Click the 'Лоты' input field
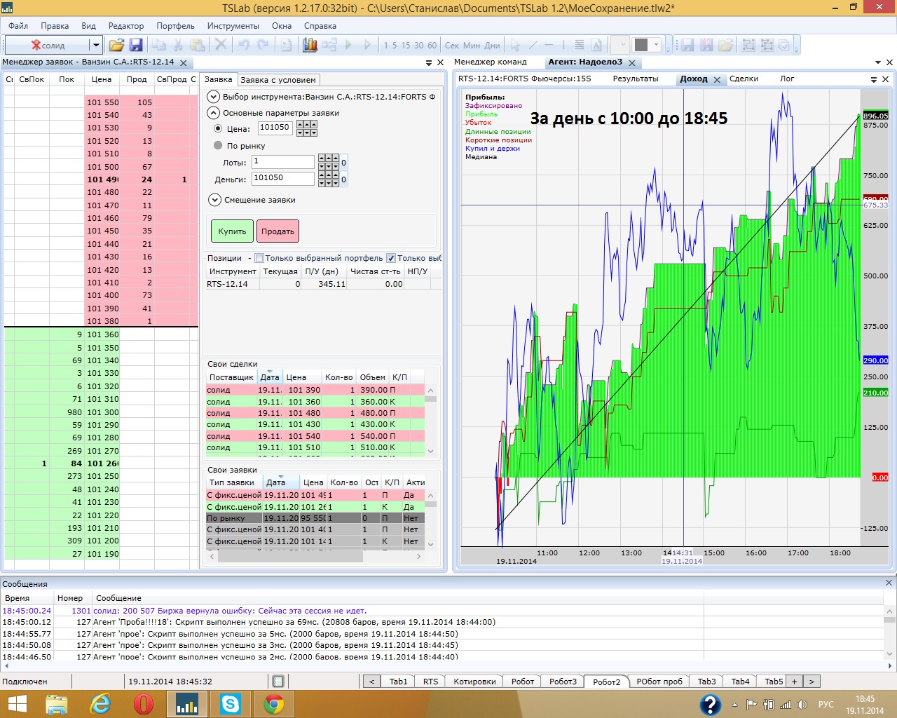The width and height of the screenshot is (897, 718). [283, 162]
